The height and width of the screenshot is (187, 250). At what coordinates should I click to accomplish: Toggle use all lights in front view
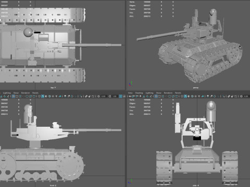click(x=56, y=96)
